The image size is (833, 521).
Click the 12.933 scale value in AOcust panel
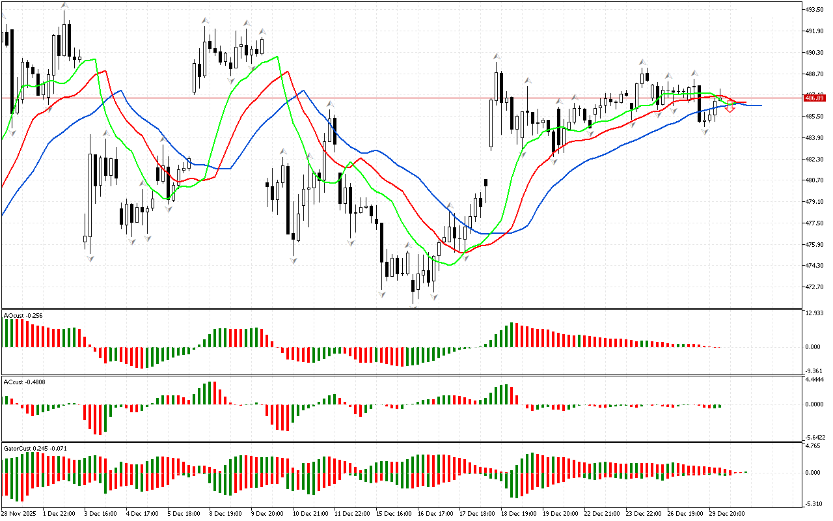pyautogui.click(x=815, y=314)
